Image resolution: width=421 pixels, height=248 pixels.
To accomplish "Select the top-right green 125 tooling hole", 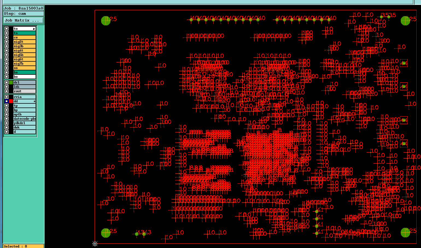I will 405,20.
